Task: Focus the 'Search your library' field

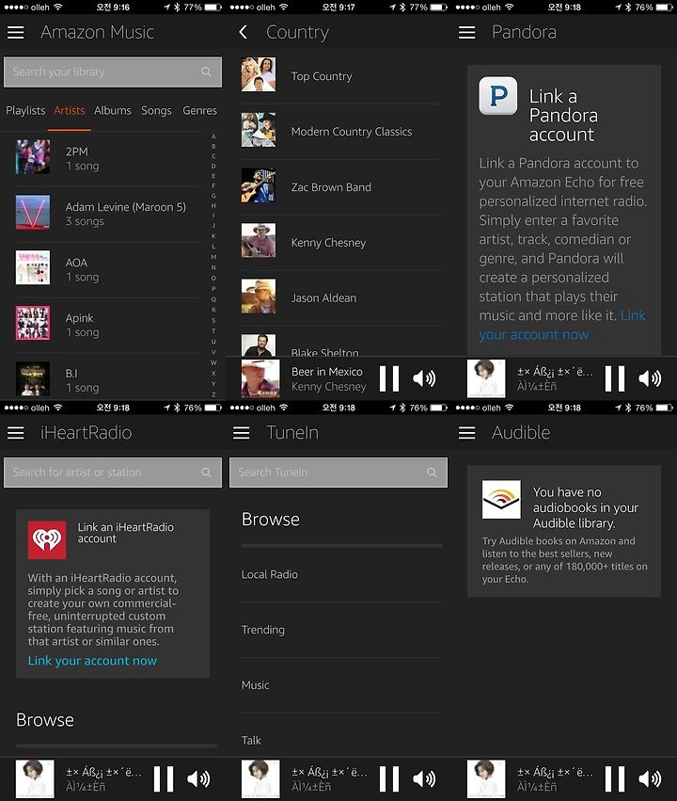Action: tap(113, 72)
